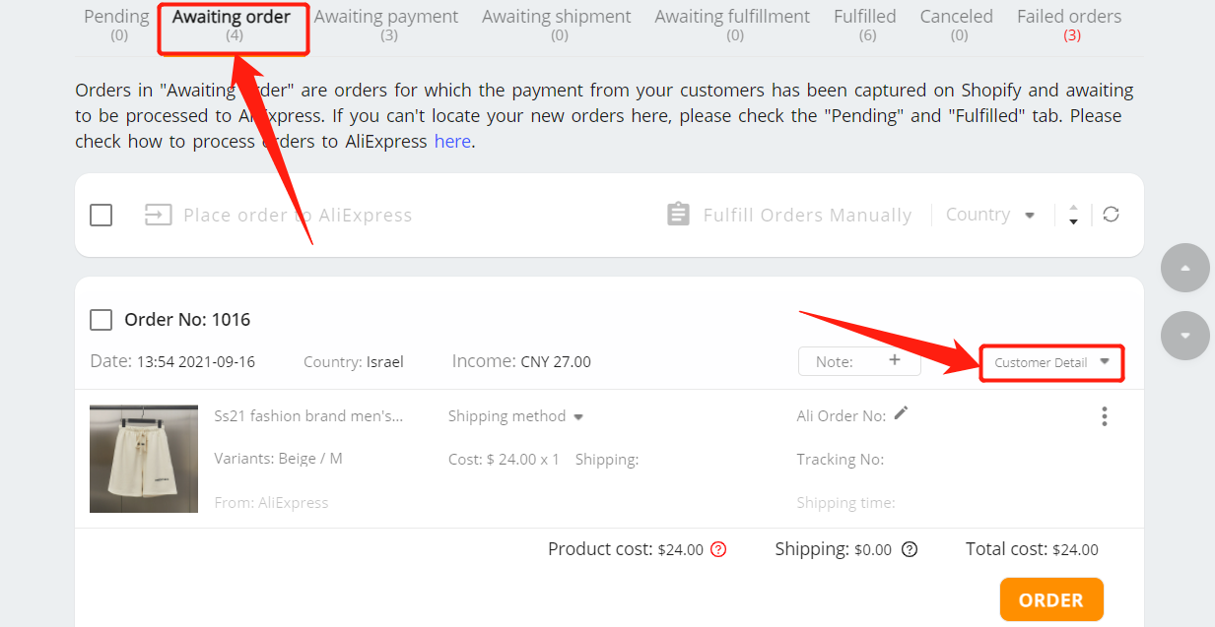Click the beige shorts product thumbnail
This screenshot has width=1215, height=627.
pos(130,459)
